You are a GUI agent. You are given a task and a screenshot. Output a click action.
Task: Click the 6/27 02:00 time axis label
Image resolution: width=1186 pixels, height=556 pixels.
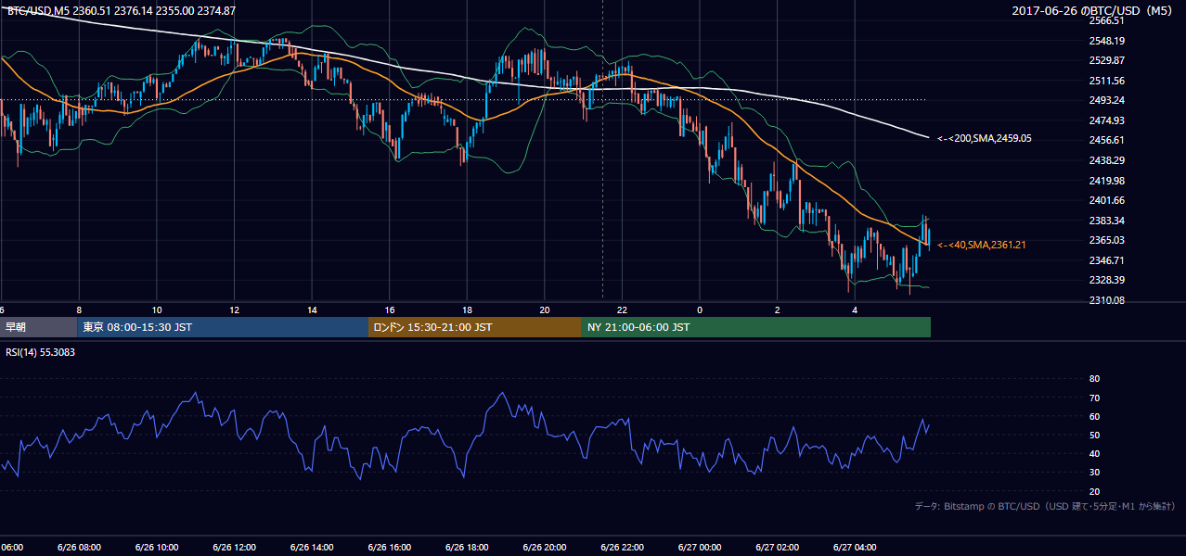click(777, 548)
